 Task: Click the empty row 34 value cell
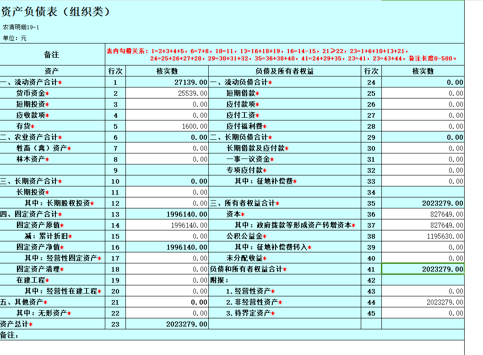[x=423, y=192]
